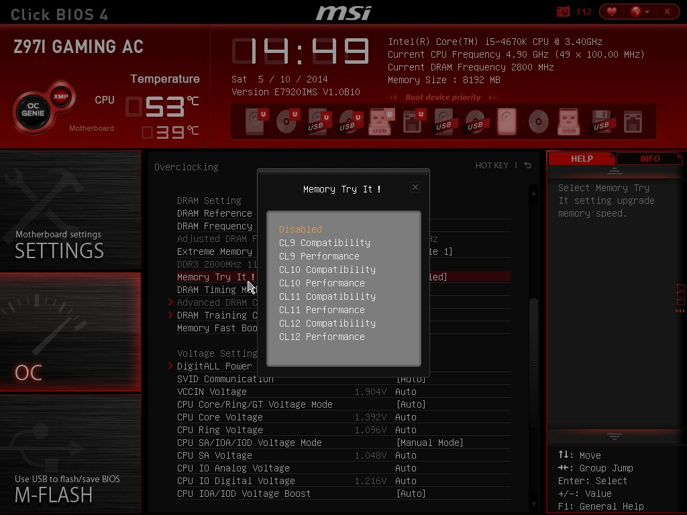The image size is (687, 515).
Task: Click the boot device priority right arrows
Action: tap(494, 97)
